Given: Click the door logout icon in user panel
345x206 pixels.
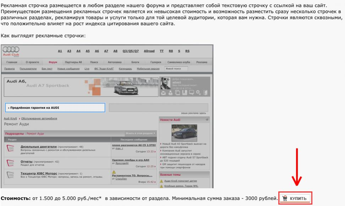Looking at the screenshot, I should click(x=205, y=93).
